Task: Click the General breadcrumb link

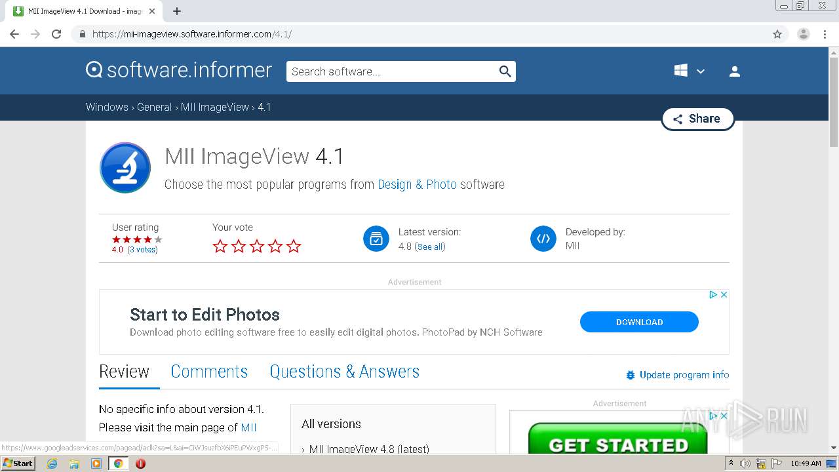Action: [x=154, y=107]
